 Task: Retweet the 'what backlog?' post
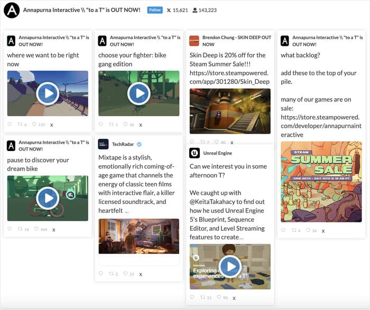coord(294,230)
